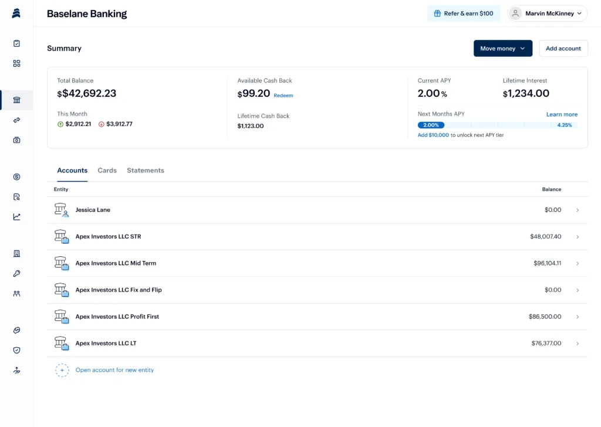Click the APY tier progress bar
Viewport: 601px width, 427px height.
(x=499, y=125)
